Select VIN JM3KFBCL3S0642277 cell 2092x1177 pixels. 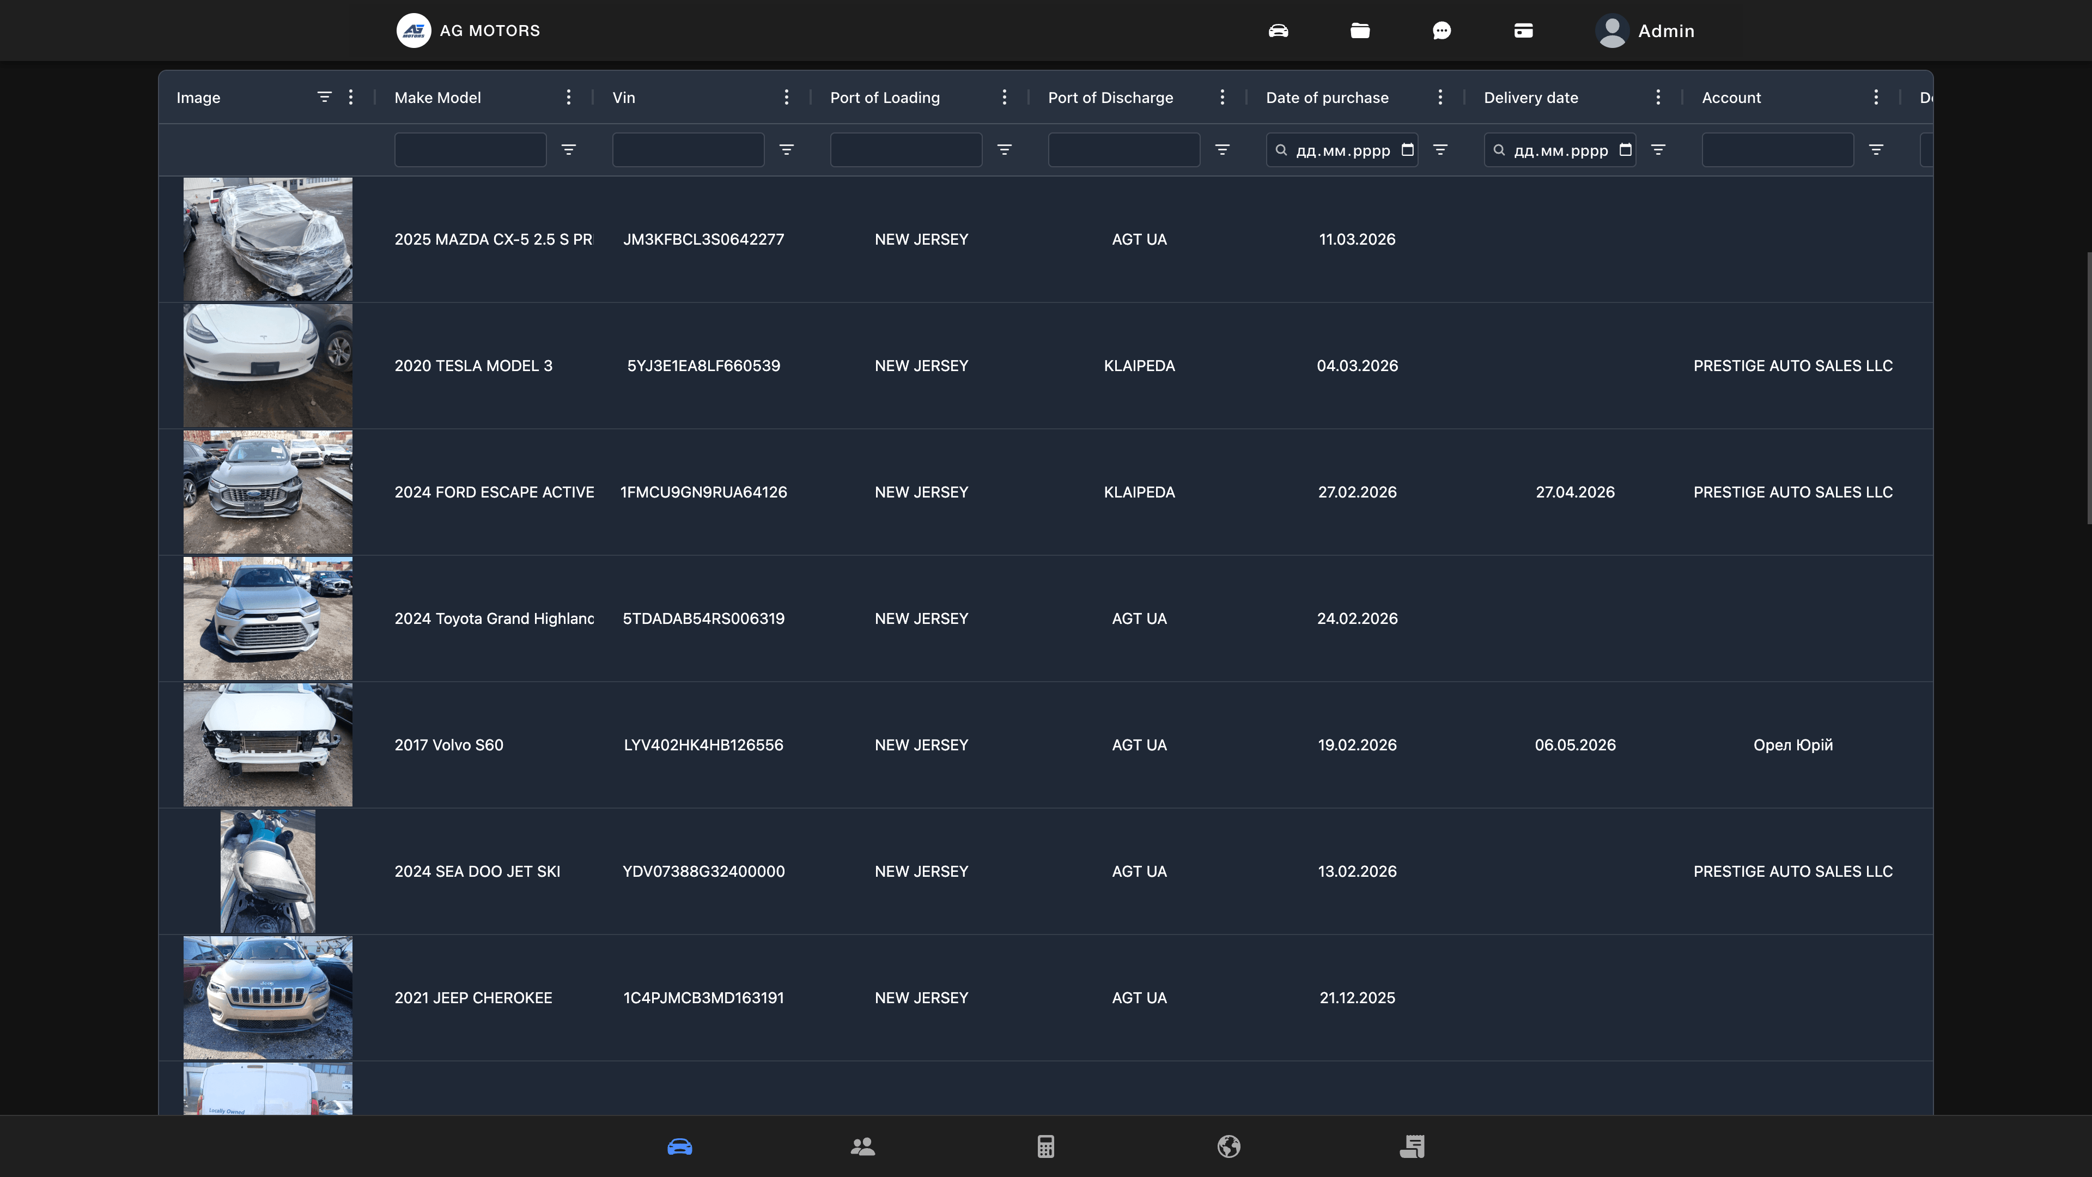tap(703, 239)
